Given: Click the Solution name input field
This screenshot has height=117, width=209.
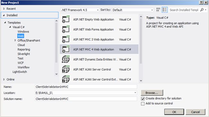Looking at the screenshot, I should (86, 99).
